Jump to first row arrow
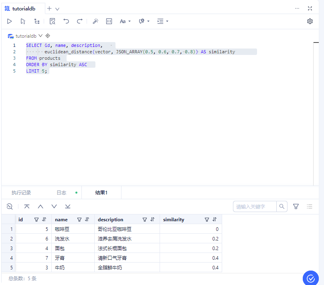324x285 pixels. tap(26, 206)
